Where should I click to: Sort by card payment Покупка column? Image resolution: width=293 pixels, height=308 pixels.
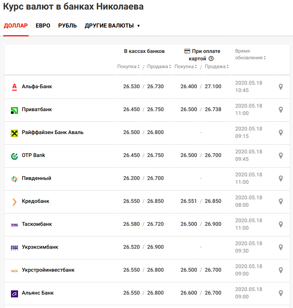pos(186,67)
